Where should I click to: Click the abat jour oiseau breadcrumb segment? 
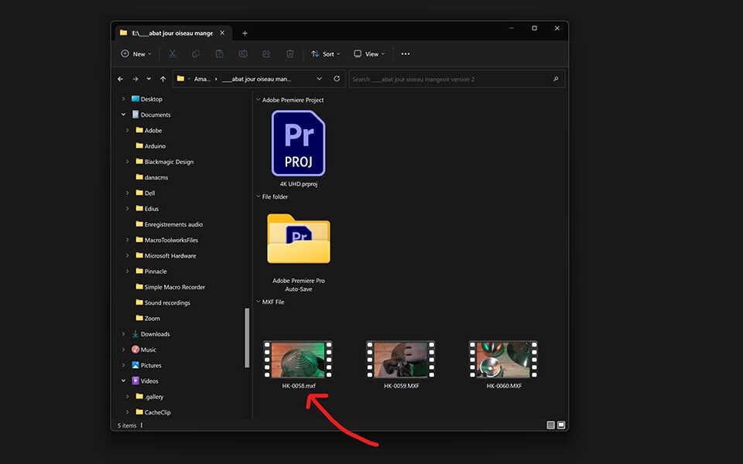click(x=256, y=79)
